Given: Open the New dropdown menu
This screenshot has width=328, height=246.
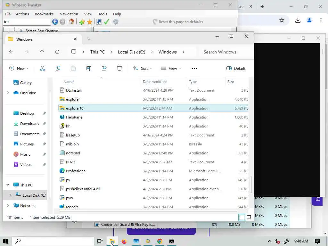Looking at the screenshot, I should 19,69.
